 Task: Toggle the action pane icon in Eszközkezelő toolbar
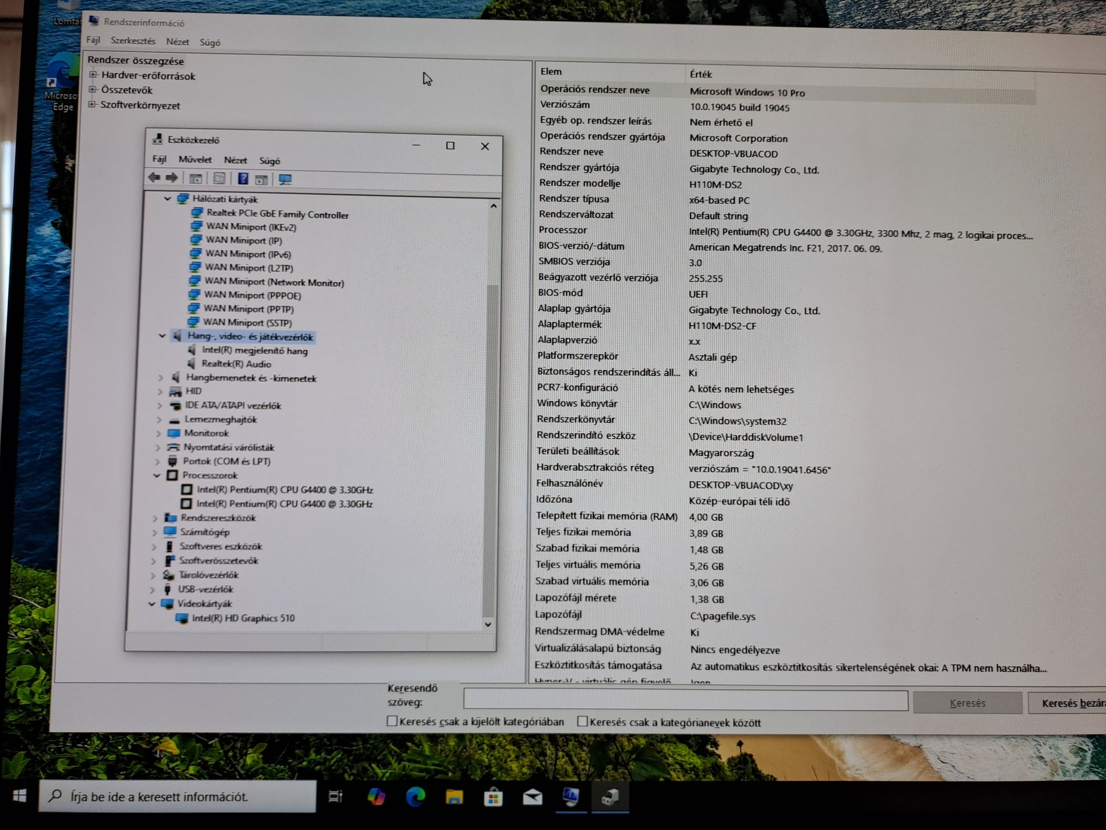261,179
